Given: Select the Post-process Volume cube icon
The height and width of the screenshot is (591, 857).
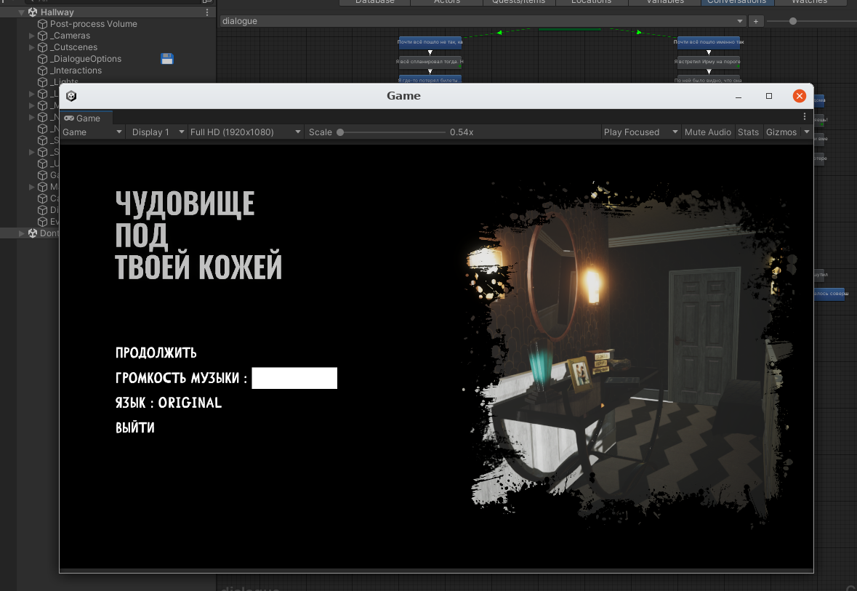Looking at the screenshot, I should (x=42, y=24).
